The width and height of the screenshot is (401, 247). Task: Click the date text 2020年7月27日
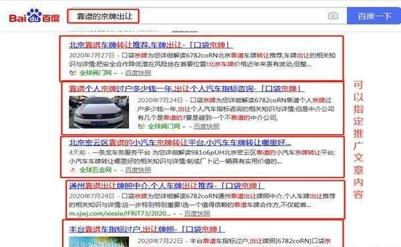[x=92, y=55]
